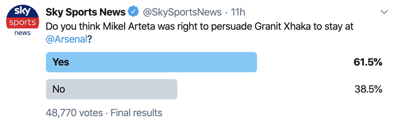Open the @Arsenal mention link

(66, 40)
